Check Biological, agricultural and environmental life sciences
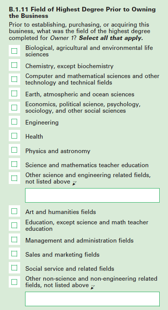 click(x=14, y=51)
